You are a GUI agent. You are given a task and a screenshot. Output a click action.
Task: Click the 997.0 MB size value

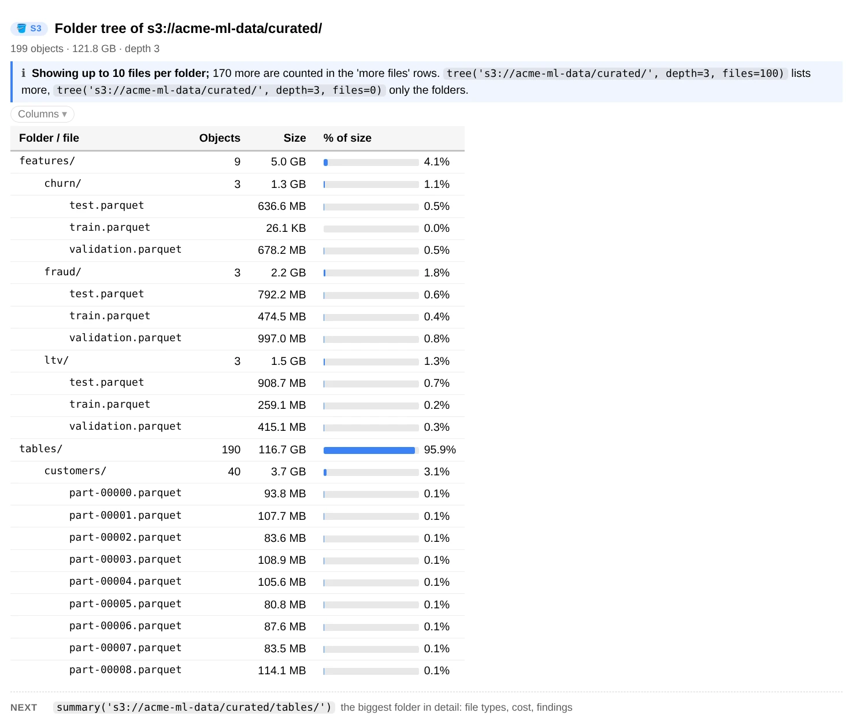pyautogui.click(x=282, y=339)
